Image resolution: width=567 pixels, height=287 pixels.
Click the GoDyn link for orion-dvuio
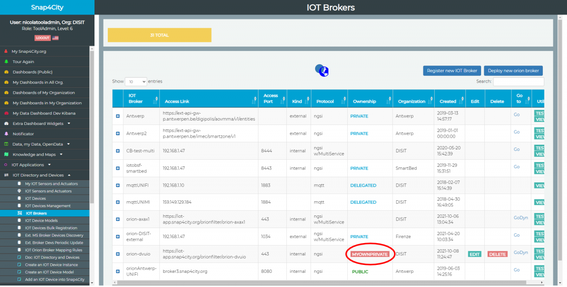[521, 253]
